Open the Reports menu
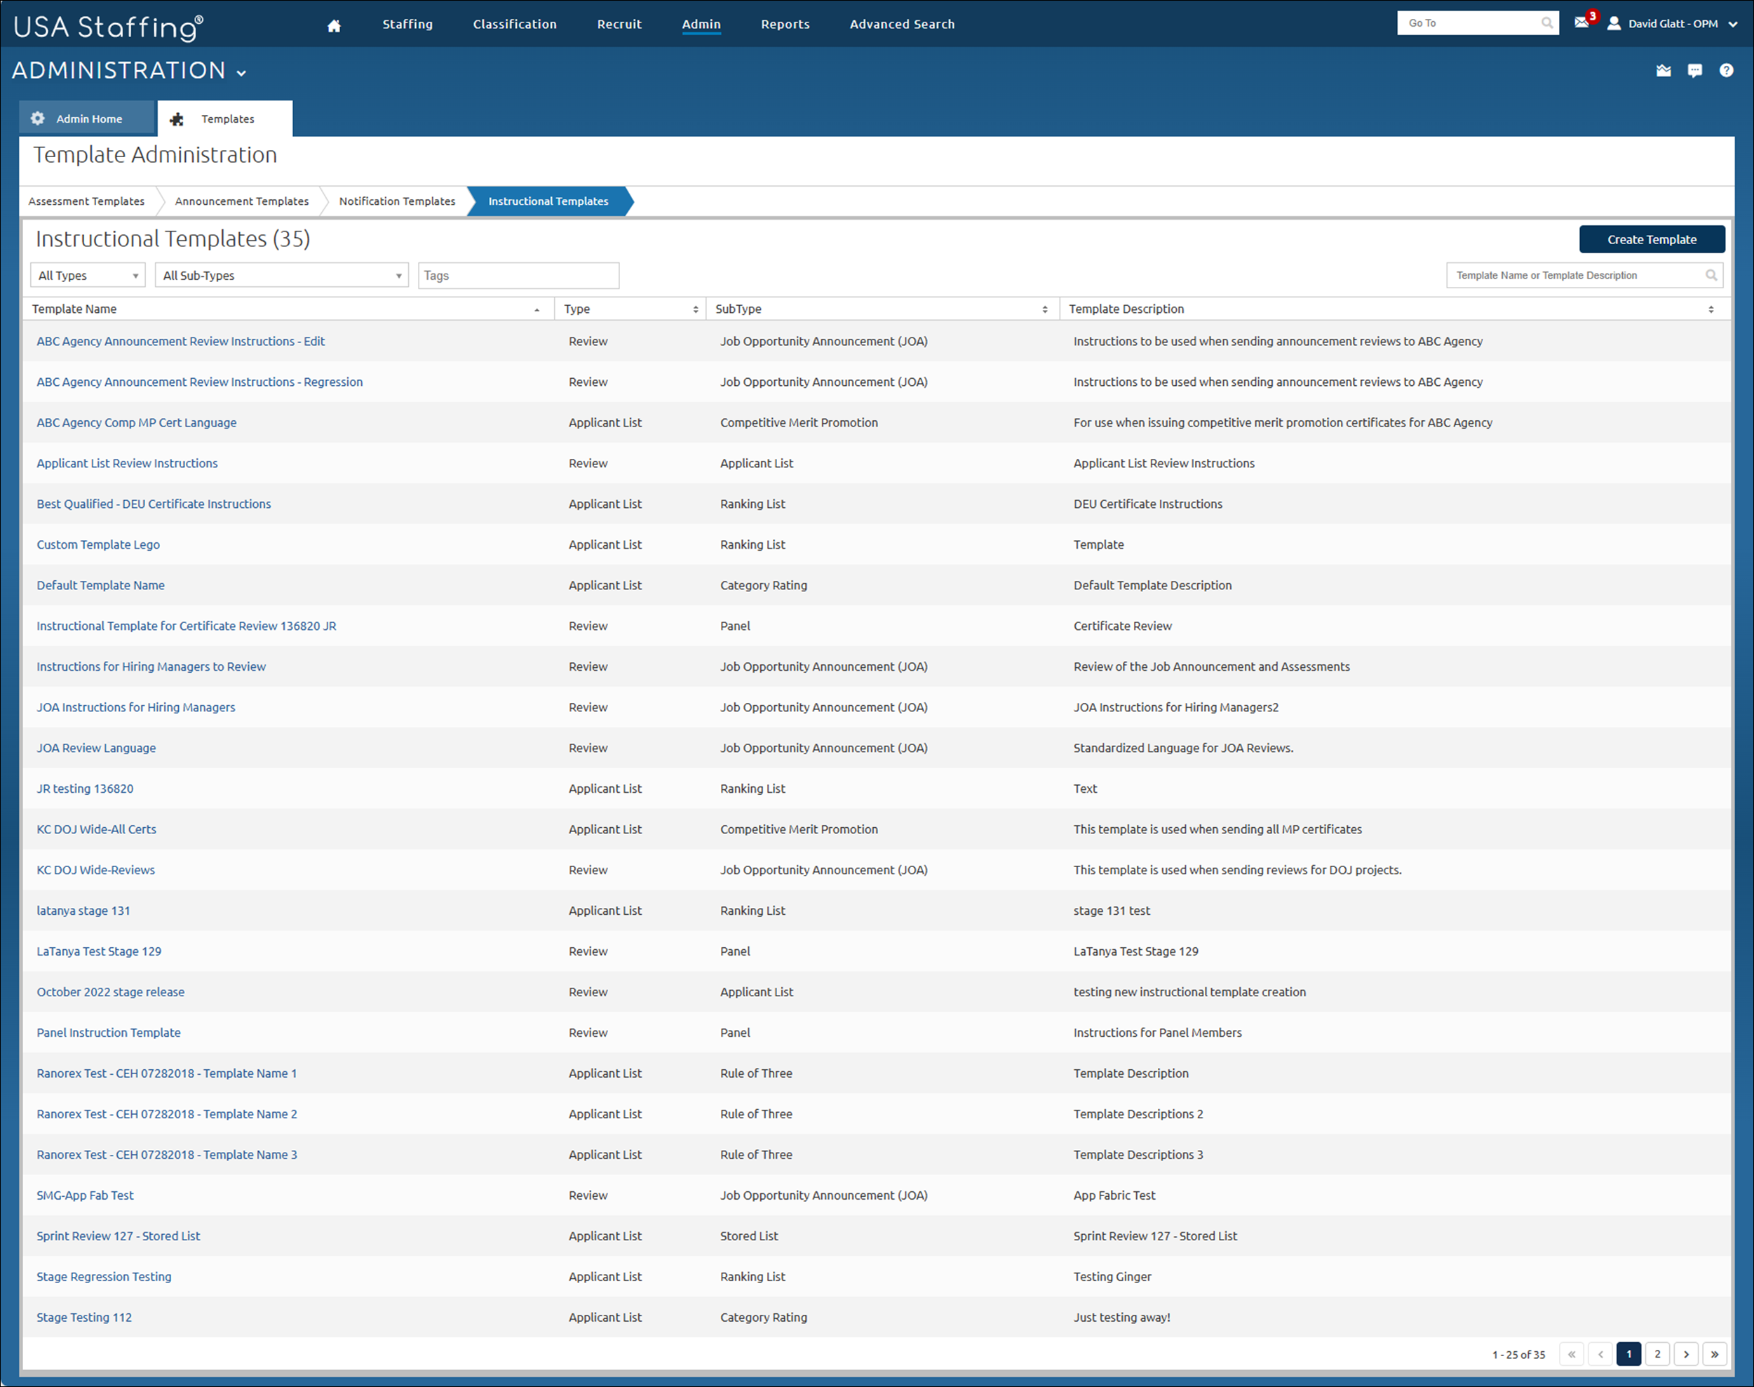This screenshot has width=1754, height=1387. coord(785,25)
